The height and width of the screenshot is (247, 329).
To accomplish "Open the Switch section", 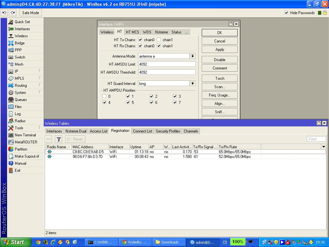I will [x=20, y=57].
